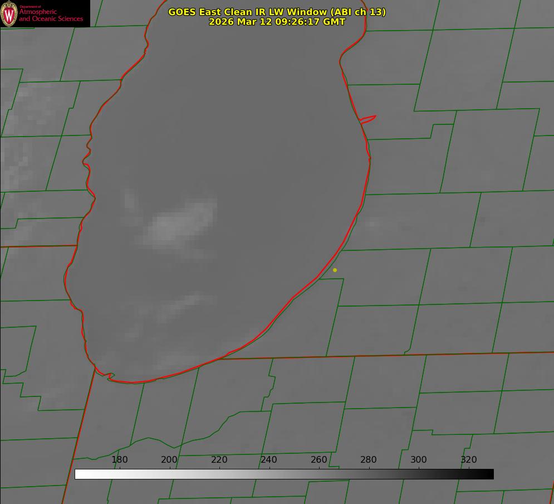Click the Atmospheric and Oceanic Sciences label
The width and height of the screenshot is (554, 504).
(x=51, y=15)
